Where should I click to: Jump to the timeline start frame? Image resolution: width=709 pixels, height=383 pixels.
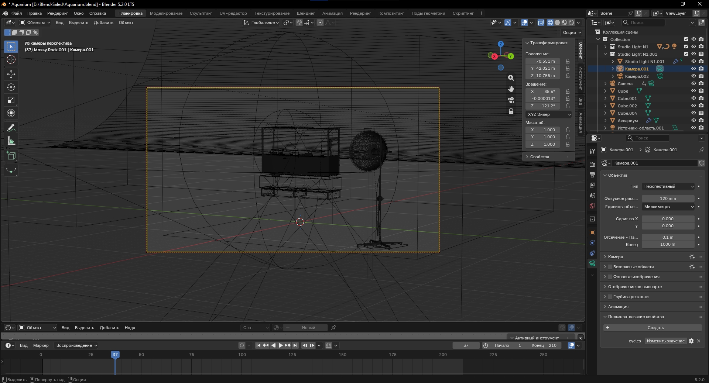pyautogui.click(x=258, y=345)
